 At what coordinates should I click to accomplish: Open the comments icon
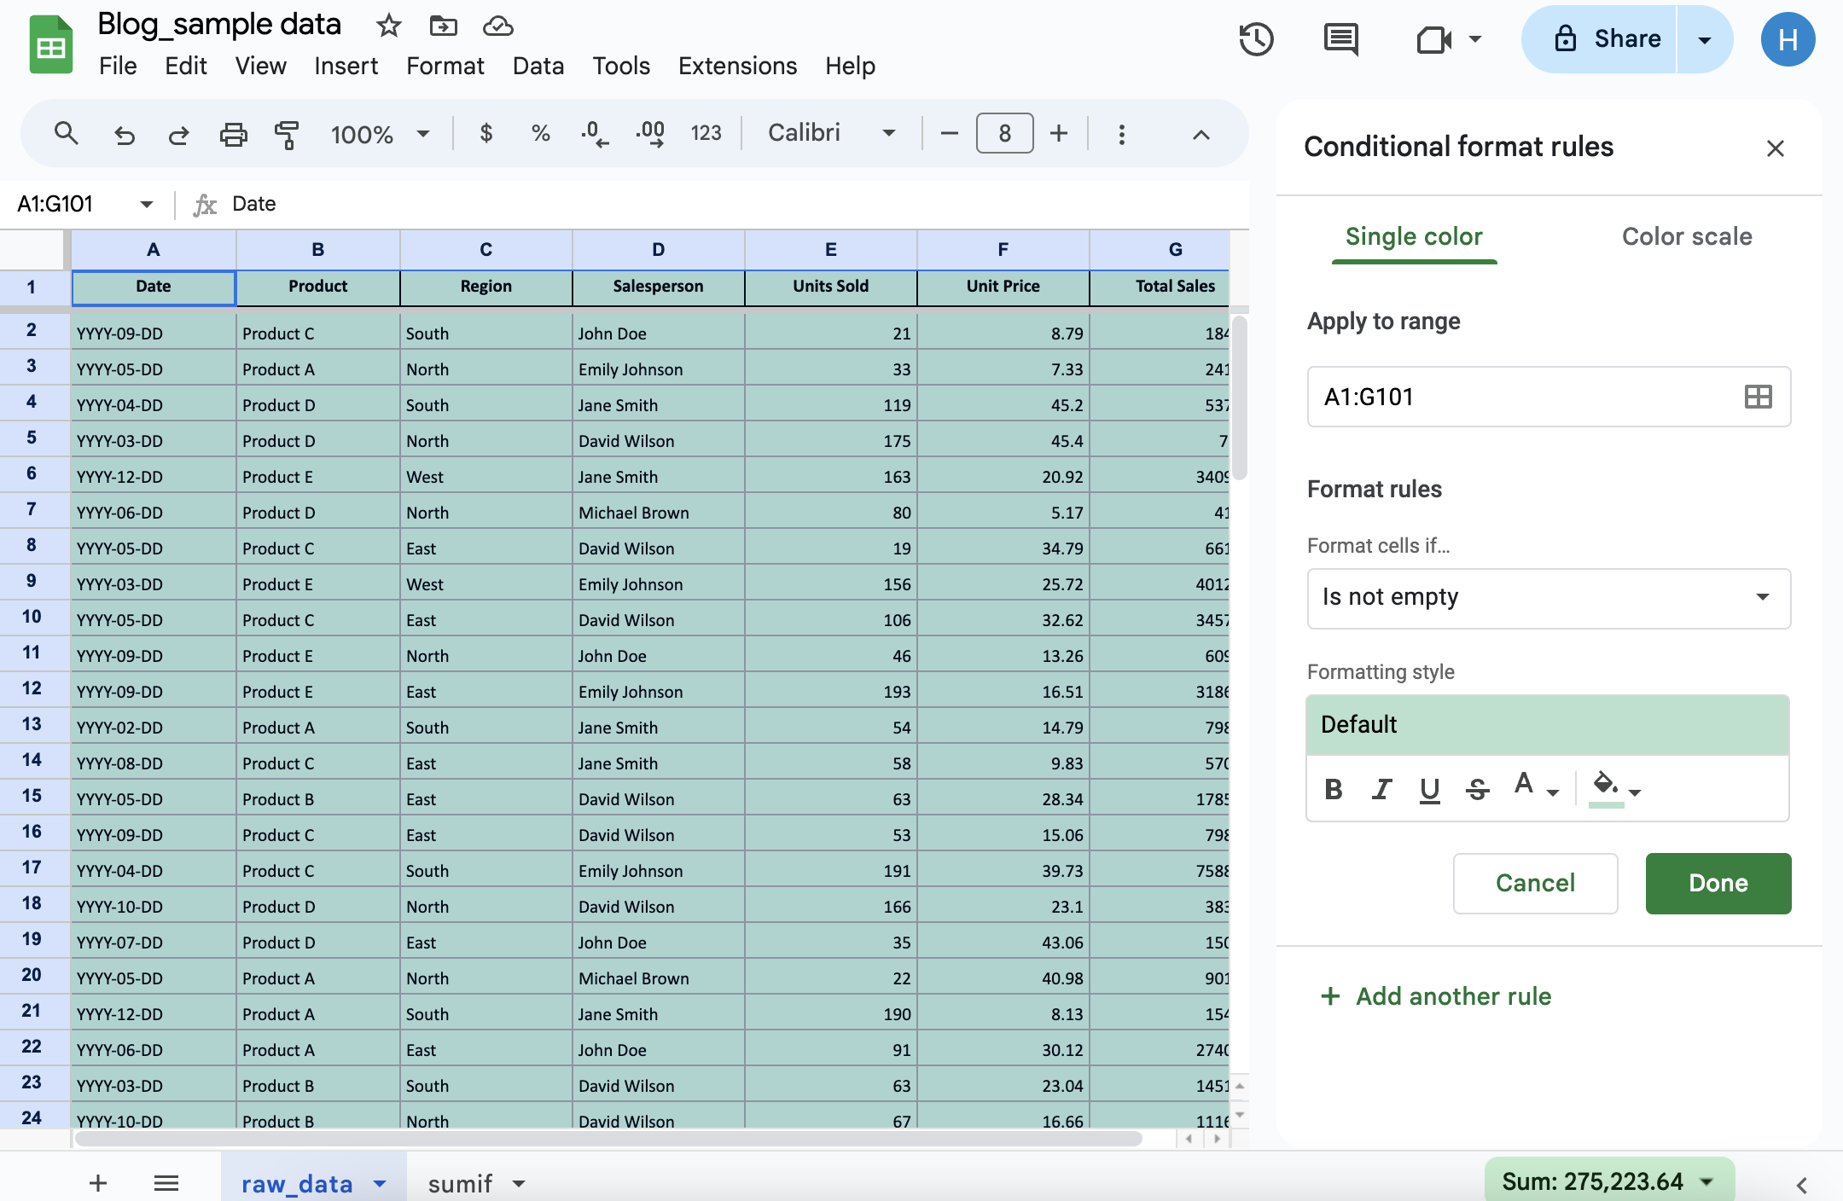[x=1340, y=39]
